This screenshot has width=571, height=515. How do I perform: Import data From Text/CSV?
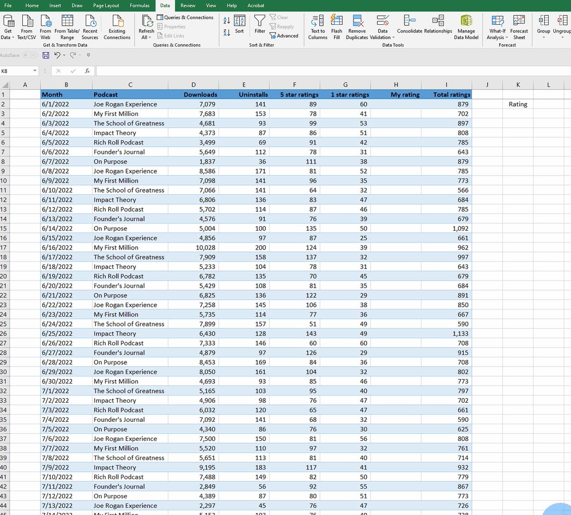tap(27, 27)
